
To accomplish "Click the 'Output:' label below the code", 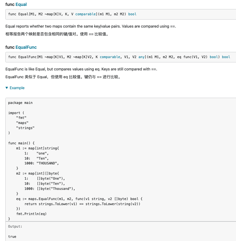I will tap(15, 226).
